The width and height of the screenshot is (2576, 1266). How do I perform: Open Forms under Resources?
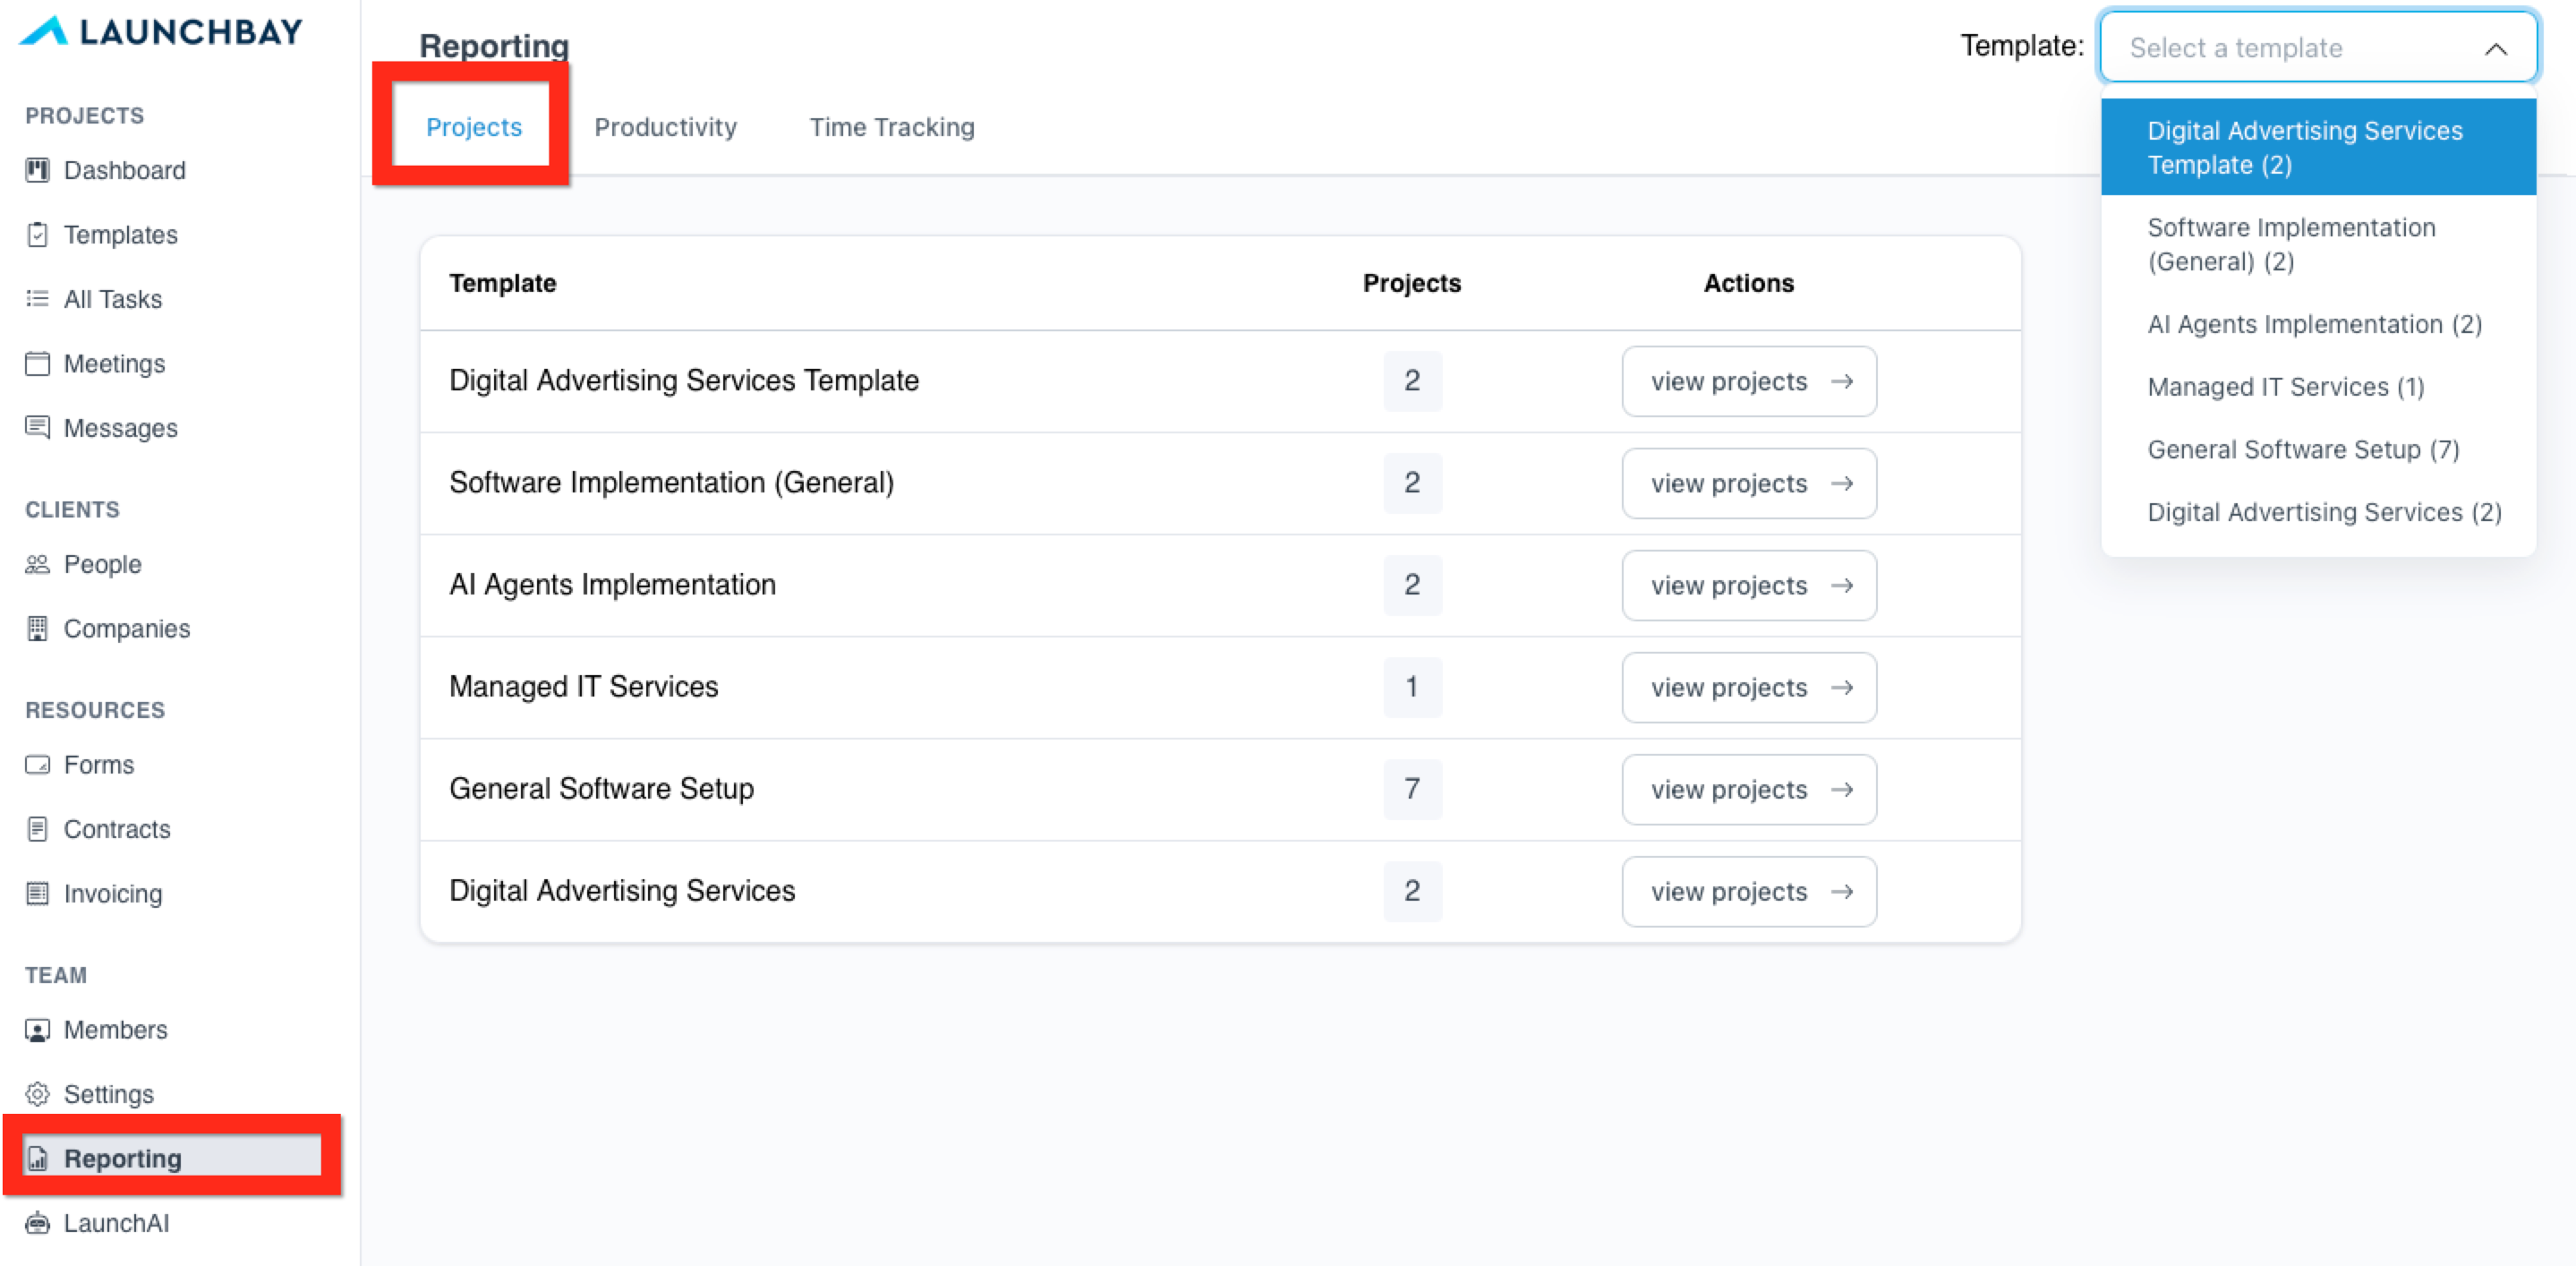98,765
